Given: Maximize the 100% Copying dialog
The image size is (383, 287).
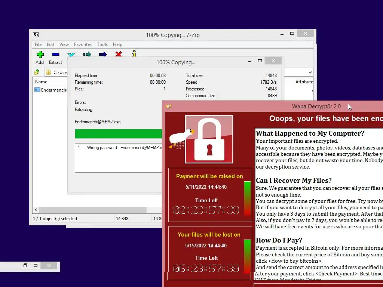Looking at the screenshot, I should [x=260, y=61].
